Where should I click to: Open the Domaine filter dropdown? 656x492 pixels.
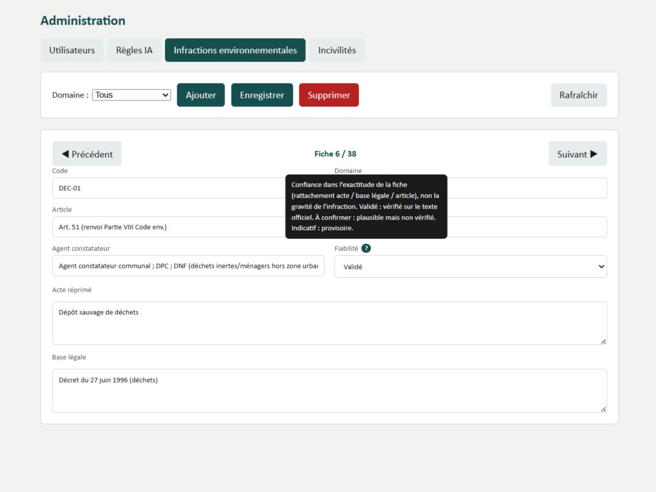[x=132, y=95]
